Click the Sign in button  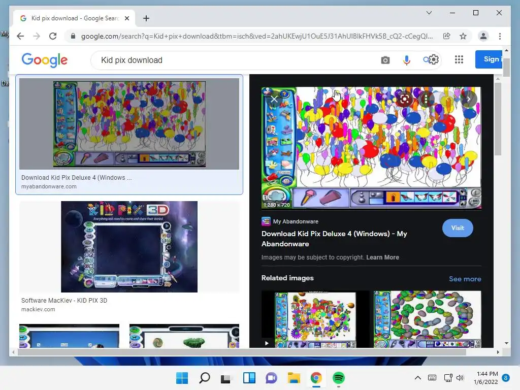coord(489,59)
